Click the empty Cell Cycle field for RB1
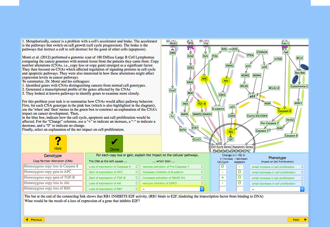This screenshot has height=227, width=330. click(222, 189)
